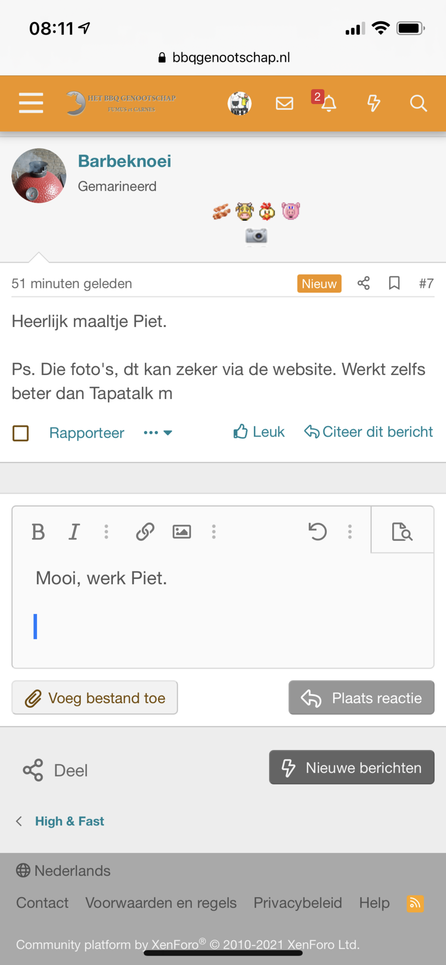Insert a link in the reply
This screenshot has width=446, height=965.
145,532
